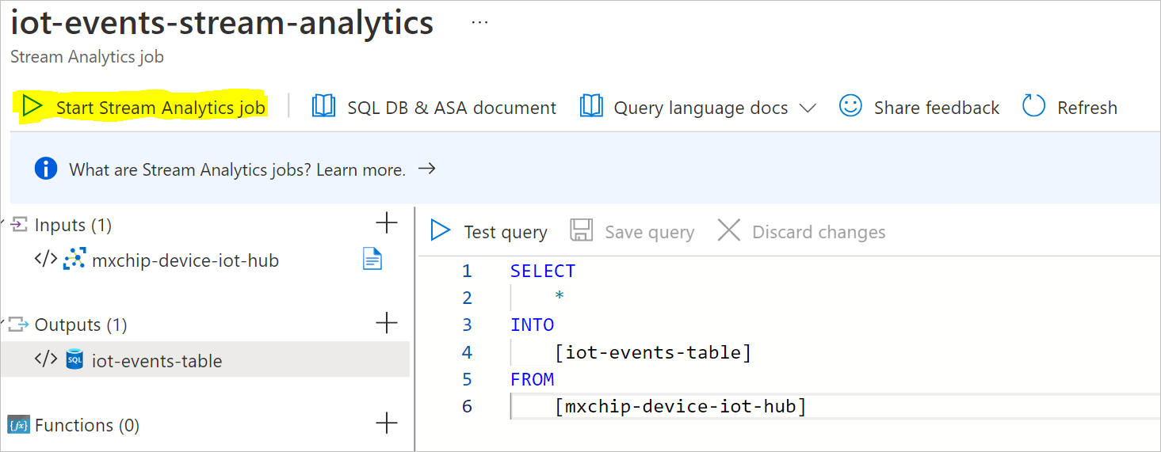Open sample data document icon for mxchip input
This screenshot has height=452, width=1161.
[x=372, y=259]
